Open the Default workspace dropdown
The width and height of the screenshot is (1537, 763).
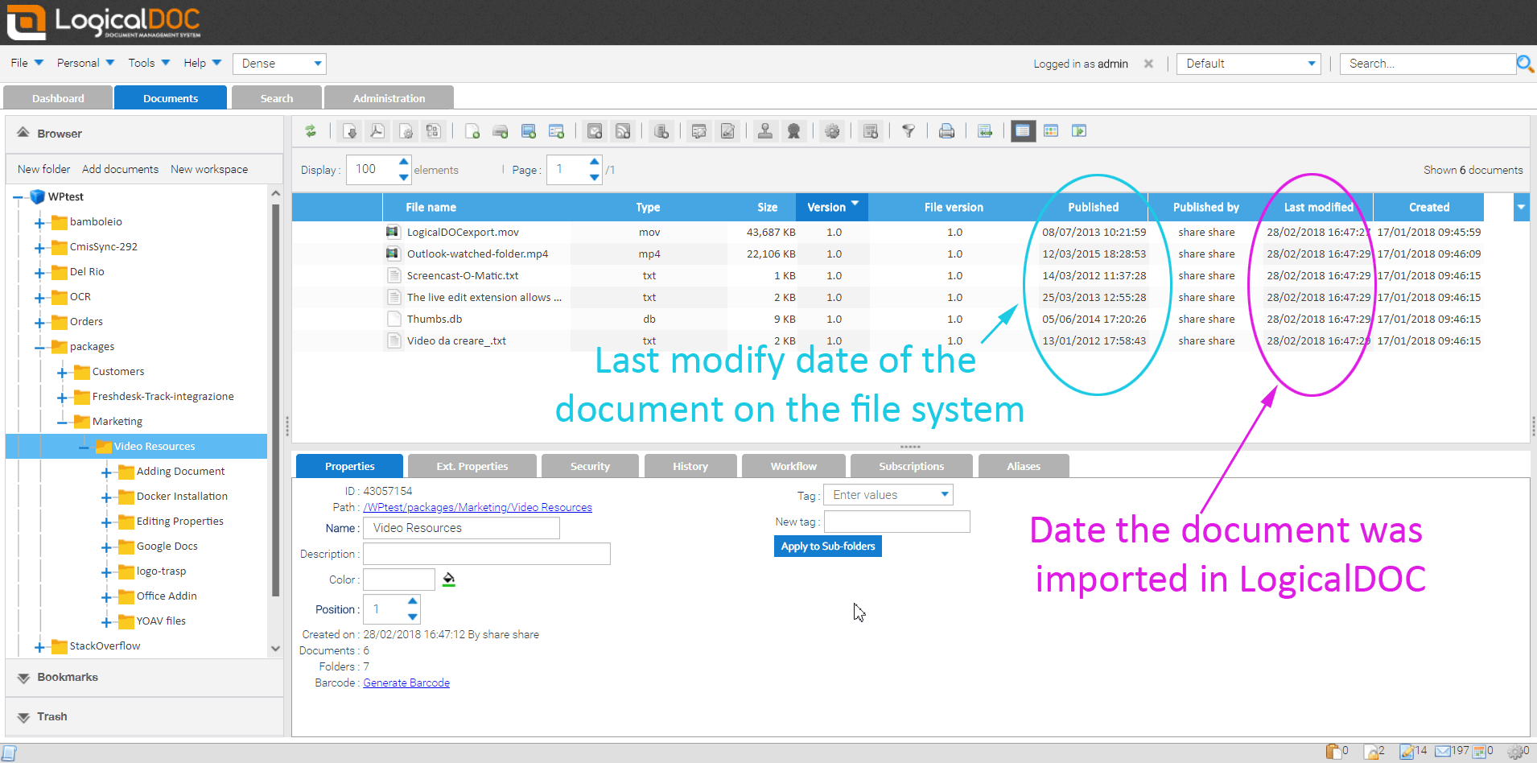point(1249,64)
